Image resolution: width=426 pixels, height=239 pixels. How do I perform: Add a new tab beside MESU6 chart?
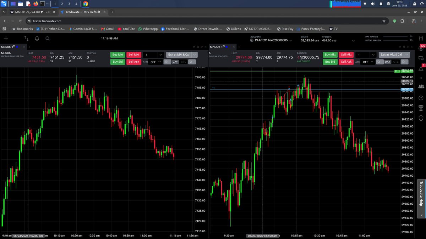click(x=29, y=47)
